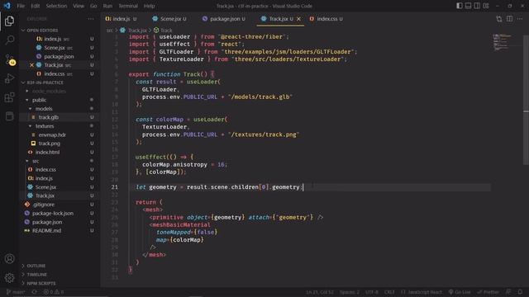The width and height of the screenshot is (529, 297).
Task: Collapse the R3F-IN-PRACTICE project section
Action: [60, 82]
